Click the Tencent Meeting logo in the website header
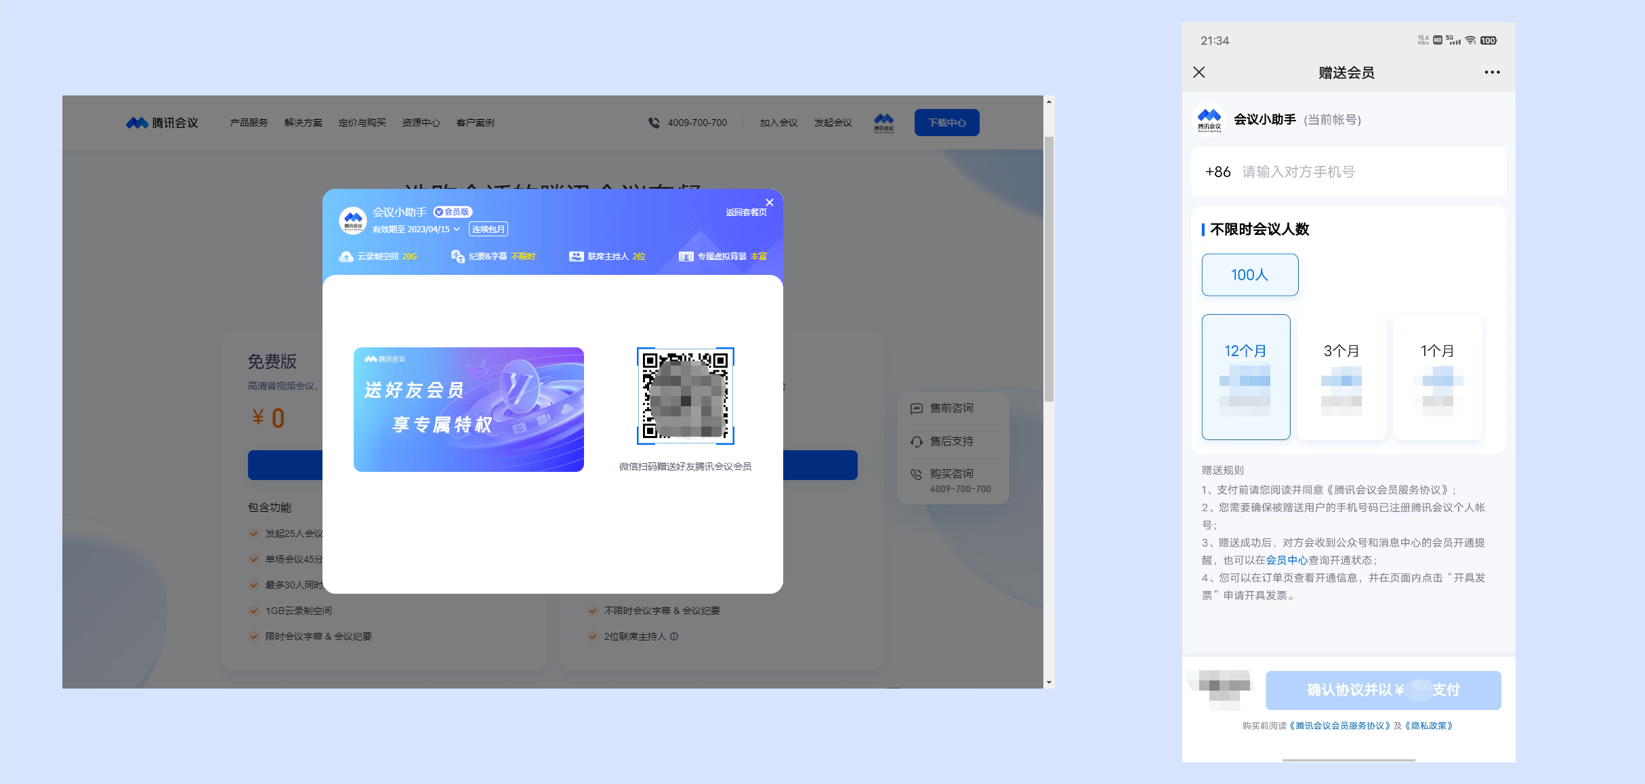This screenshot has height=784, width=1645. (x=162, y=123)
